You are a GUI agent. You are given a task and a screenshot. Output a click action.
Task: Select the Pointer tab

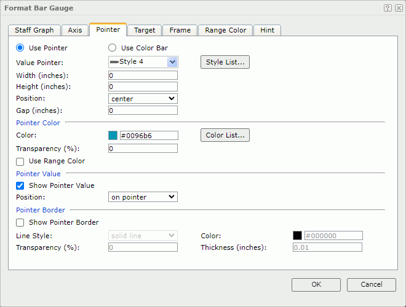point(108,29)
